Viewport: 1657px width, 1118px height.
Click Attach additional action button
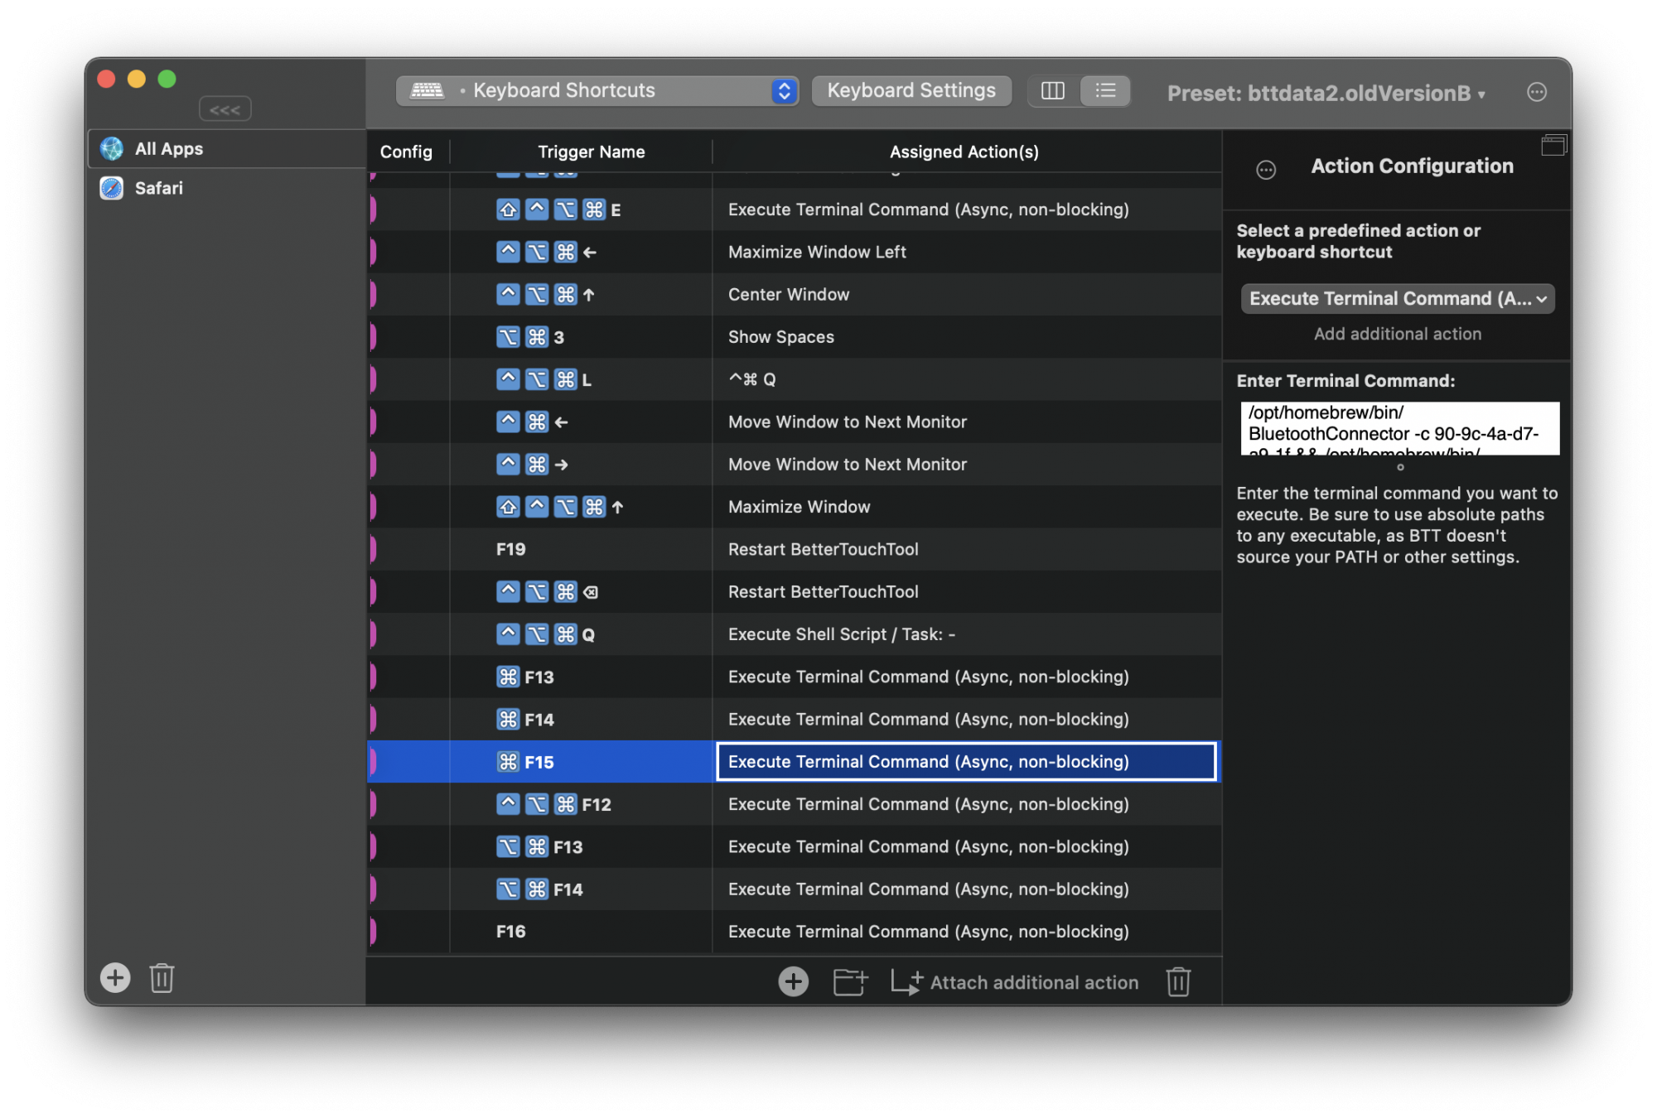pos(1016,982)
